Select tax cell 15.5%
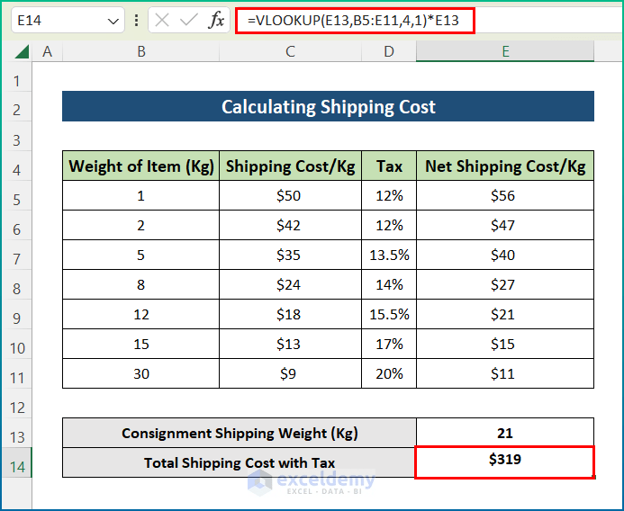 [x=389, y=314]
